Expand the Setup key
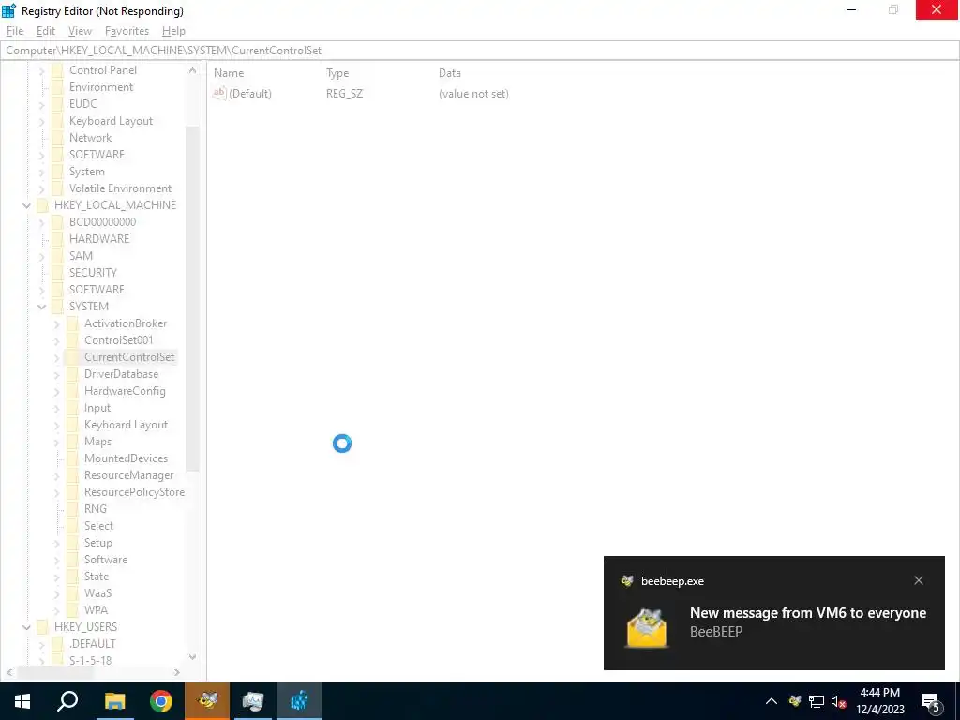The width and height of the screenshot is (960, 720). click(57, 543)
